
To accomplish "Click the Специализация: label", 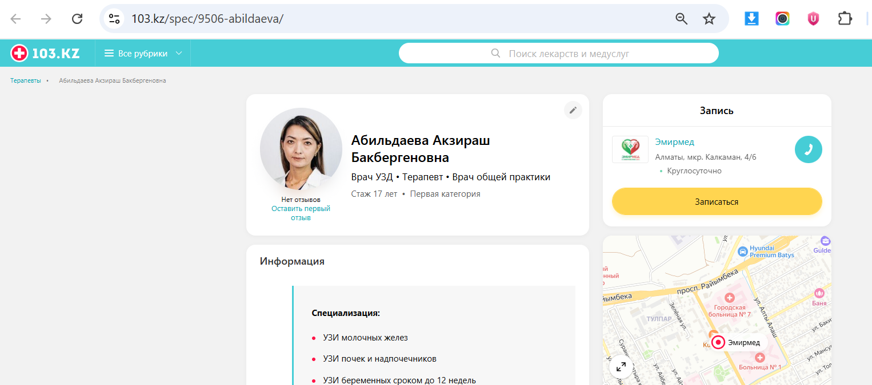I will coord(346,313).
